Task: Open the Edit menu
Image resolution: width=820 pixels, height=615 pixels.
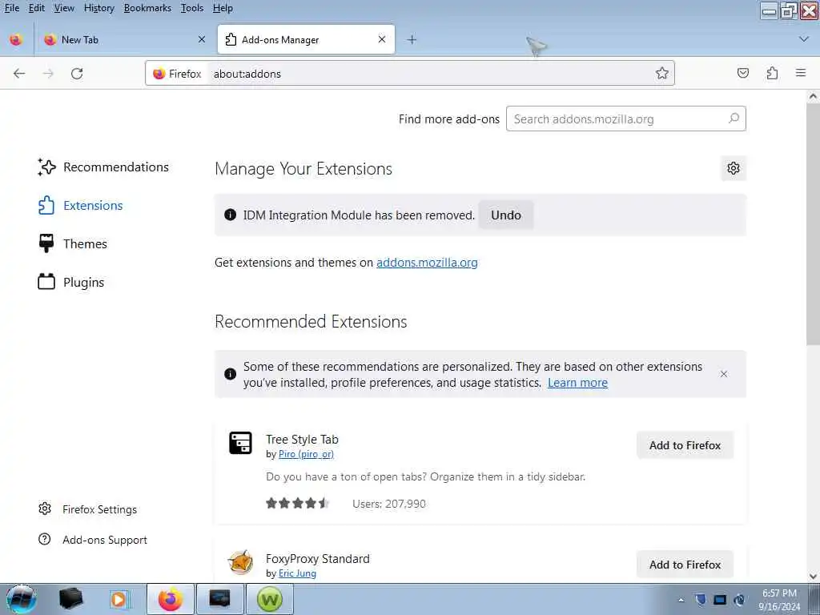Action: click(37, 8)
